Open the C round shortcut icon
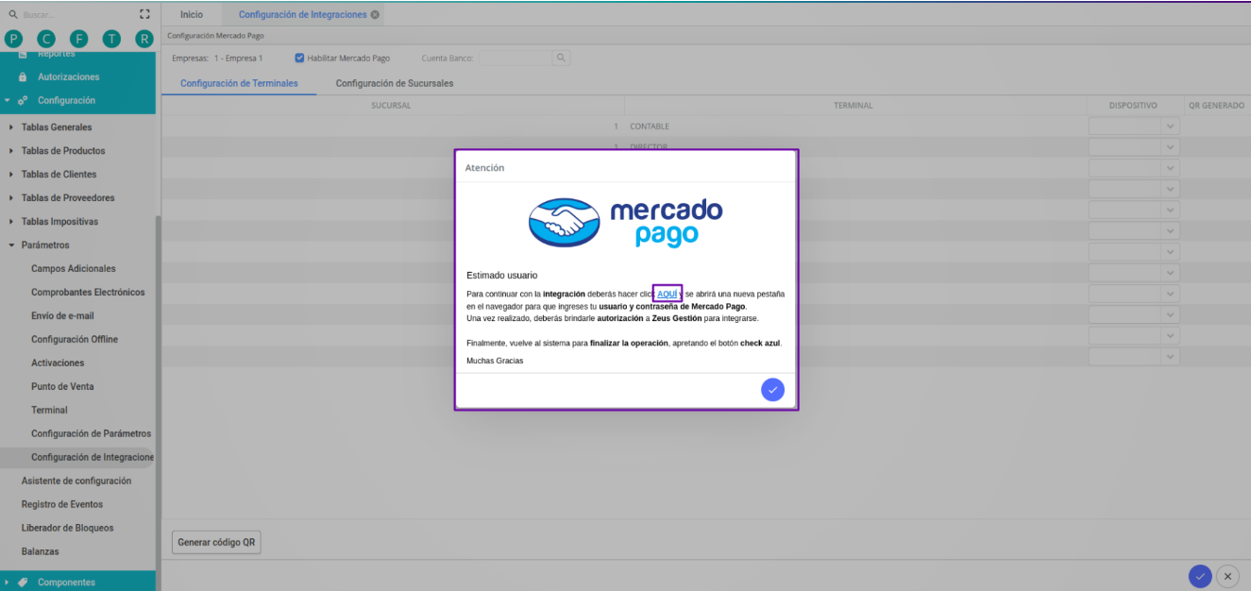The width and height of the screenshot is (1251, 591). point(46,39)
